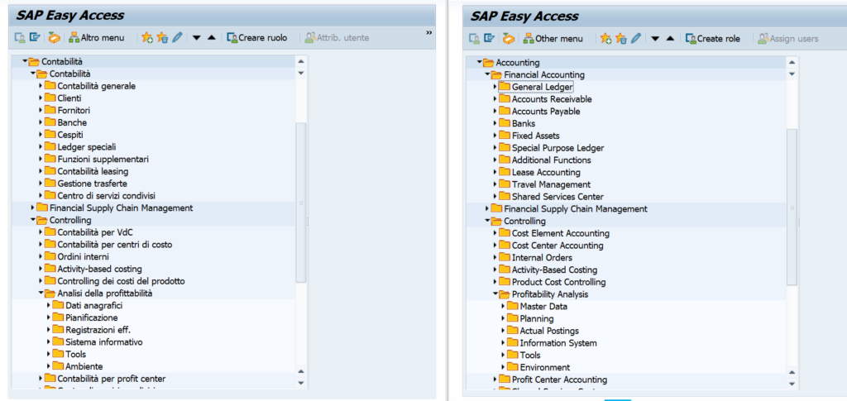Click the vertical scrollbar in the English tree

point(792,207)
